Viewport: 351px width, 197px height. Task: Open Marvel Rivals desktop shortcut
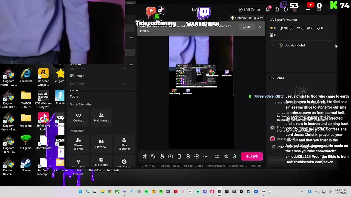pos(43,142)
